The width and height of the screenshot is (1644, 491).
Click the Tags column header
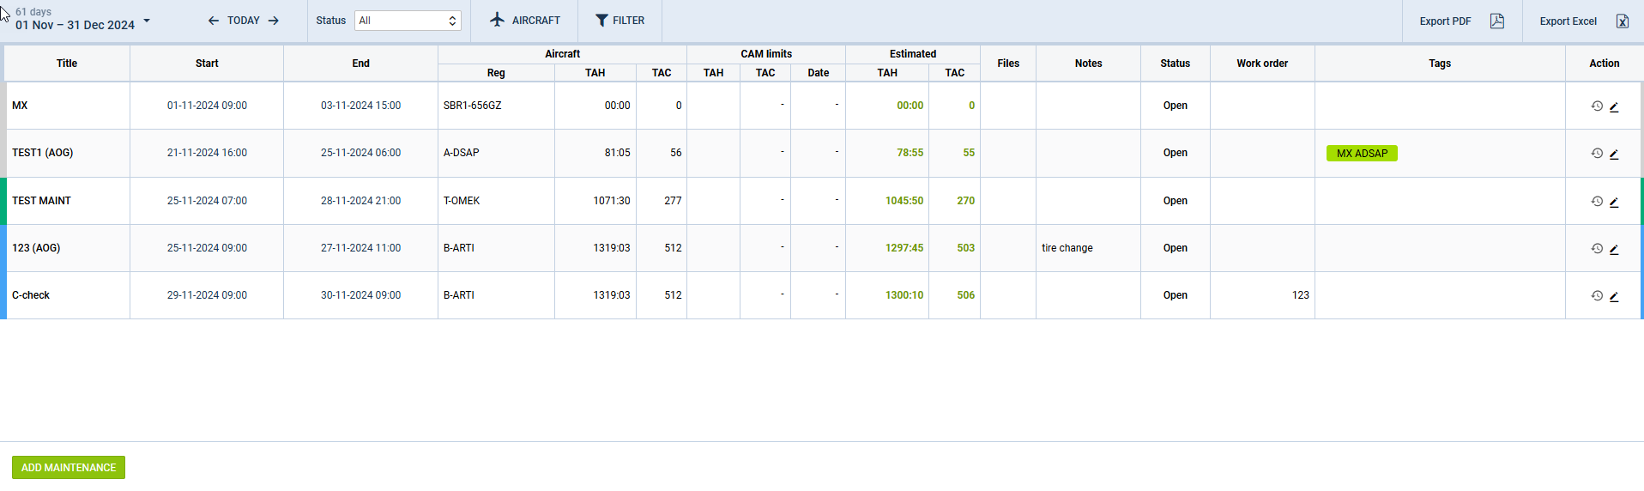tap(1440, 64)
